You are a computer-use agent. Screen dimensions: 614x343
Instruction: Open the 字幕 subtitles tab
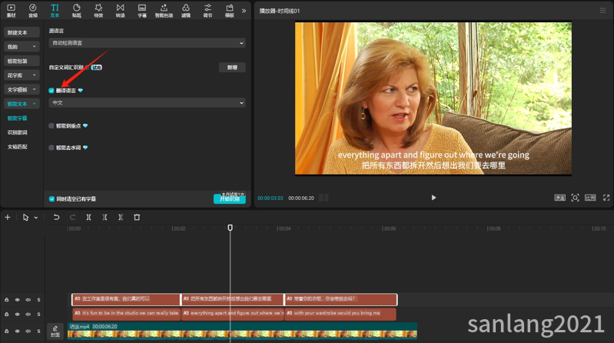pos(142,11)
